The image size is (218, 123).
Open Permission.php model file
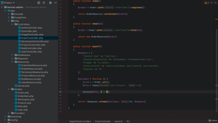tap(26, 99)
